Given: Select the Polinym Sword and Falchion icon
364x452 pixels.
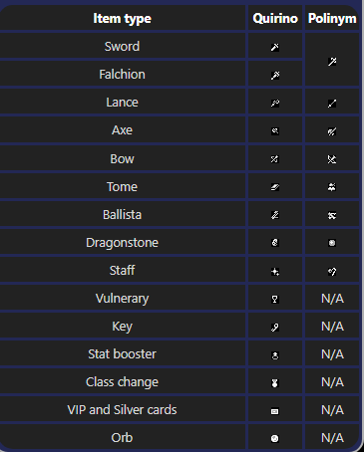Looking at the screenshot, I should [x=332, y=62].
